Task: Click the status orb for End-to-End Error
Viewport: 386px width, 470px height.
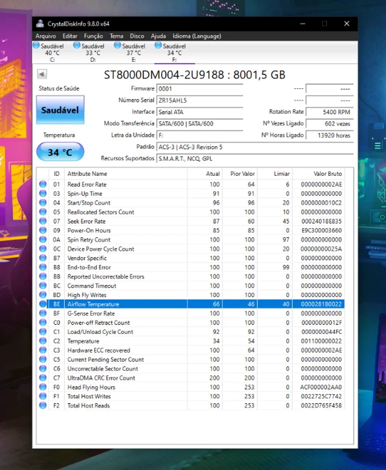Action: [x=43, y=267]
